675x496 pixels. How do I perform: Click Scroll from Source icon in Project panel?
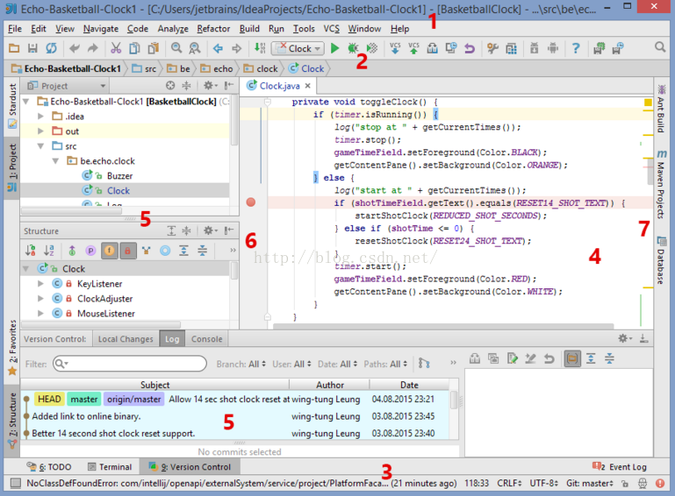click(170, 86)
